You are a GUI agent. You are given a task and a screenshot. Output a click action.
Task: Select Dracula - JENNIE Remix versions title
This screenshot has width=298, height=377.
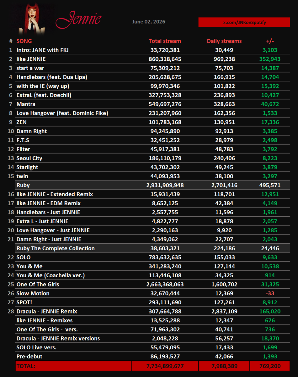(x=58, y=339)
